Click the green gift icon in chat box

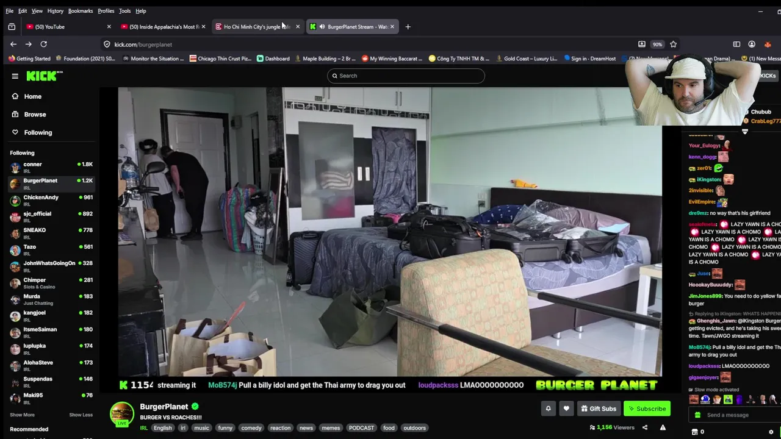(698, 415)
